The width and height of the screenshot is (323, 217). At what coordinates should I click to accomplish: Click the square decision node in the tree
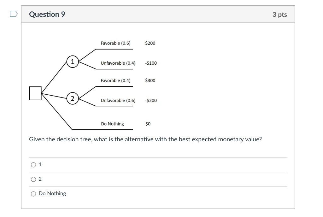click(35, 93)
